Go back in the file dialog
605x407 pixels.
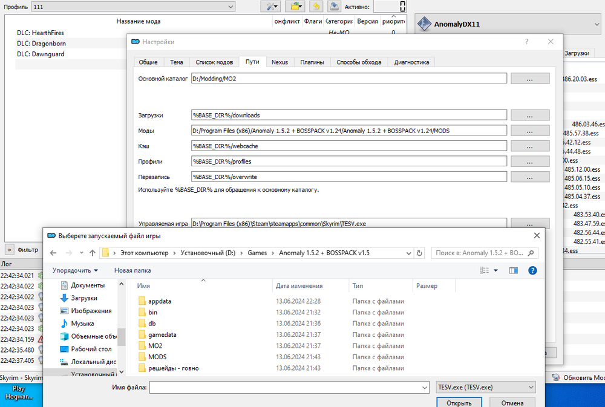[53, 253]
